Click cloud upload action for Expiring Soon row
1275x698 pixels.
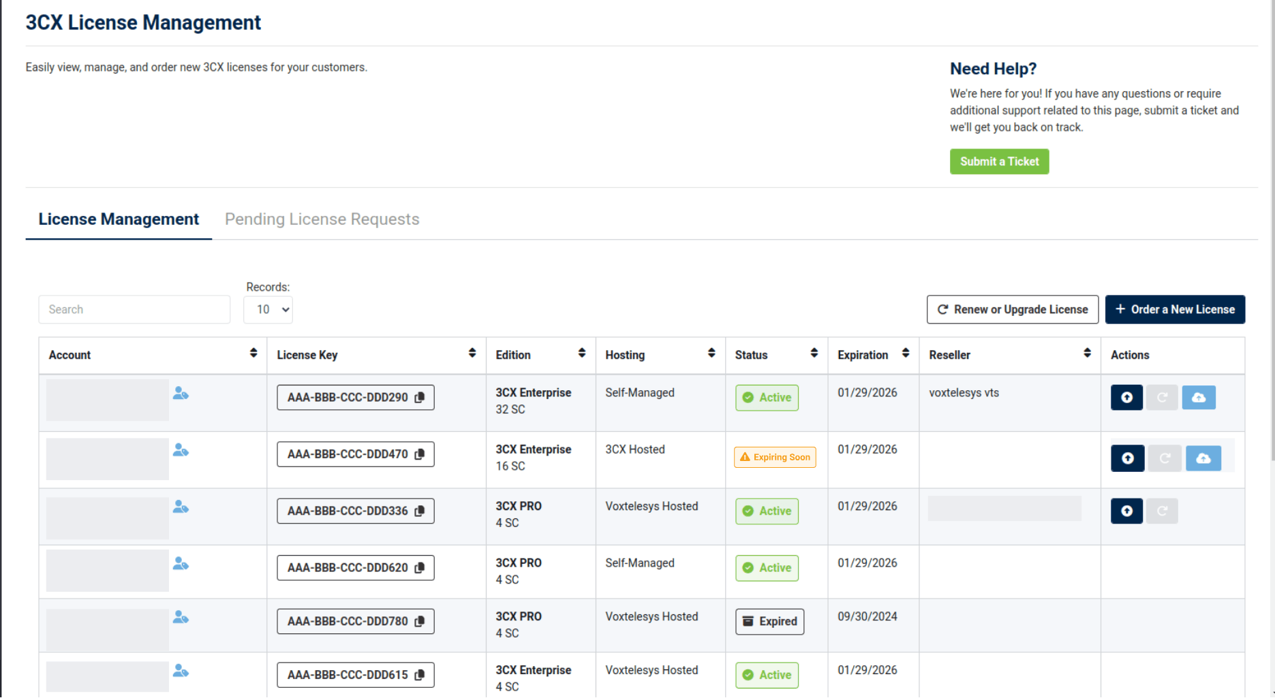tap(1203, 458)
